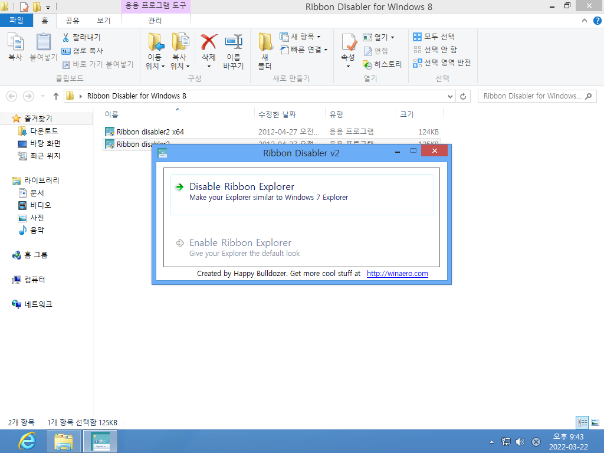
Task: Click the Back navigation arrow
Action: tap(12, 96)
